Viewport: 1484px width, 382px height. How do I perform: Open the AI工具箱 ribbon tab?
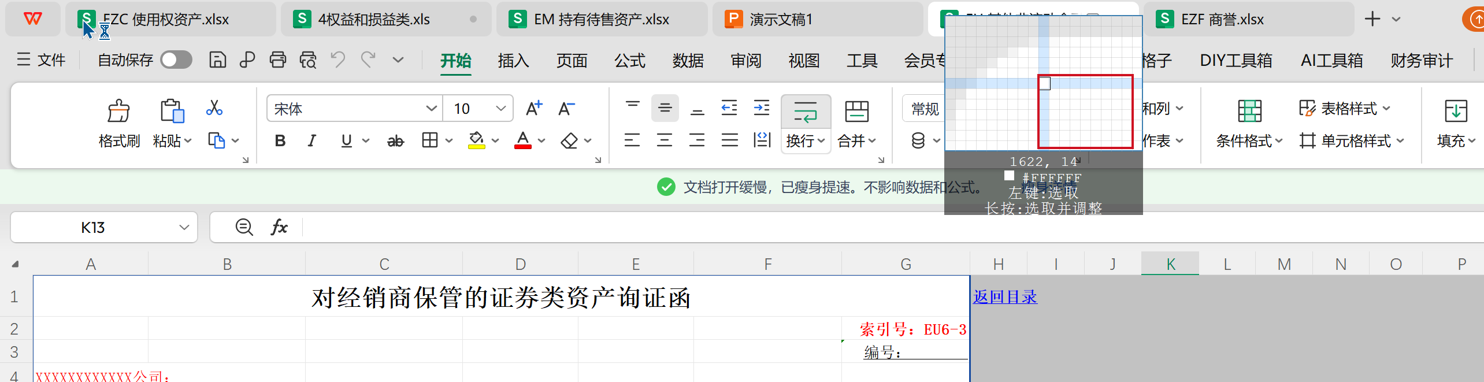[1332, 61]
